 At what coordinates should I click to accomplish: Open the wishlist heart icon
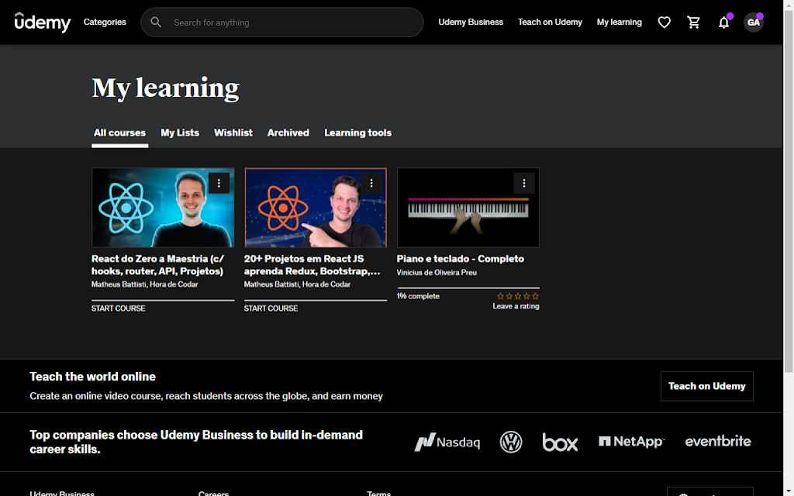click(664, 22)
